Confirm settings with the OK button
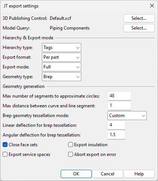 coord(76,174)
